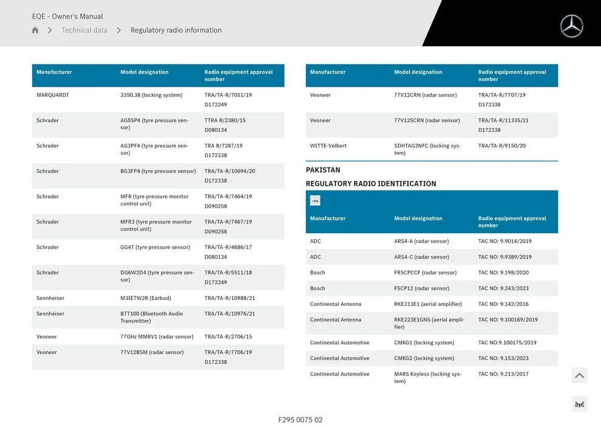Image resolution: width=601 pixels, height=425 pixels.
Task: Click the REGULATORY RADIO IDENTIFICATION heading
Action: tap(371, 183)
